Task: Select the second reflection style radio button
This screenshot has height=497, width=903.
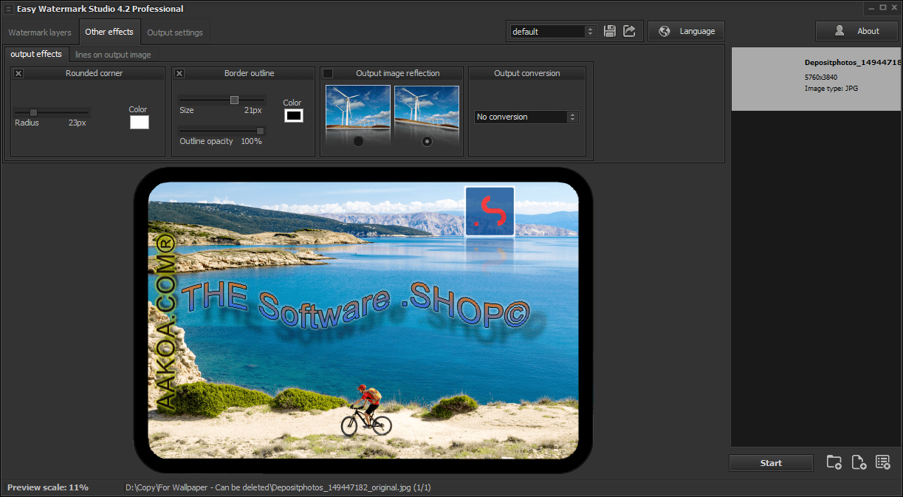Action: click(x=427, y=140)
